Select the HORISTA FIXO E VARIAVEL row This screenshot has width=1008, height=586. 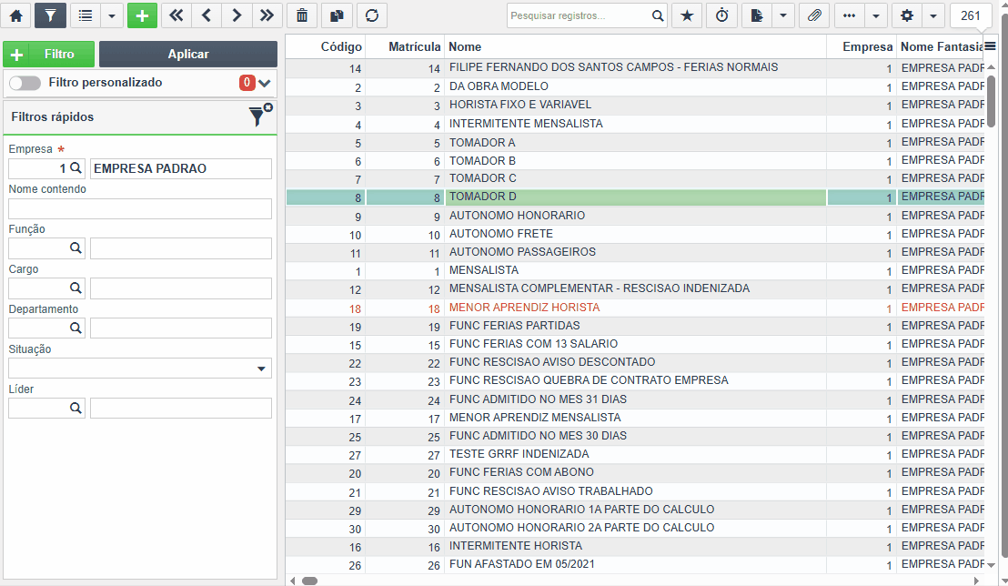point(635,105)
